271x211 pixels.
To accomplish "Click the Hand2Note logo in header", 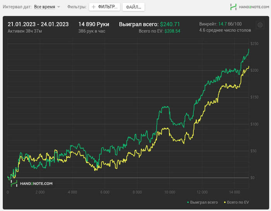I will [250, 7].
